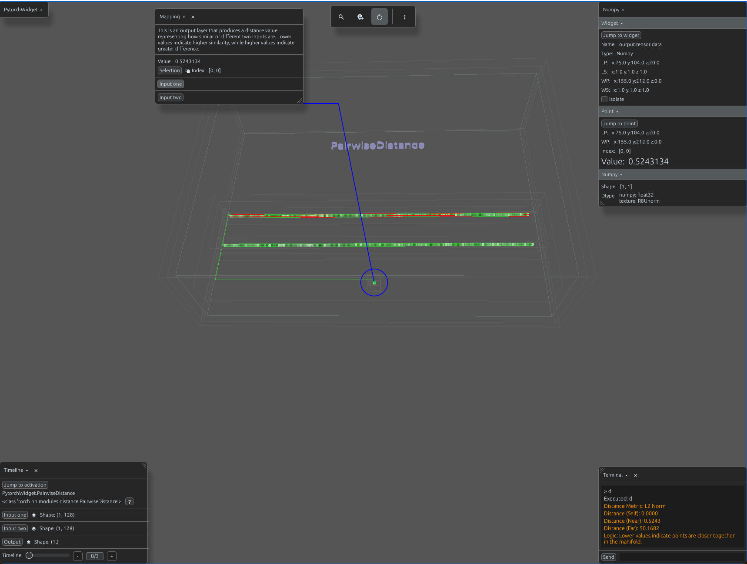Click the search magnifier icon in top toolbar
The image size is (747, 564).
coord(341,17)
